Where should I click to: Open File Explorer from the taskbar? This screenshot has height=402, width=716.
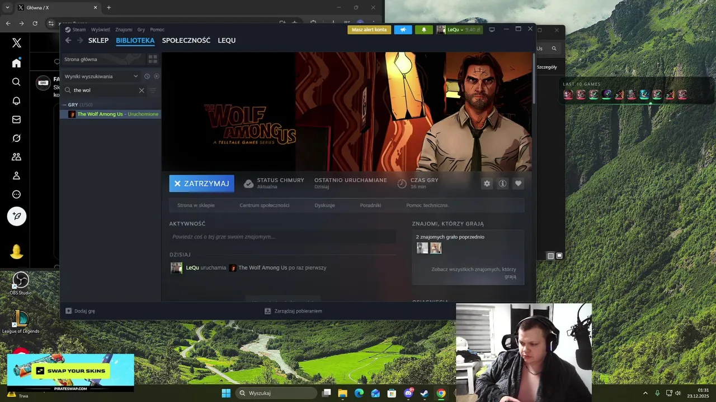tap(342, 393)
